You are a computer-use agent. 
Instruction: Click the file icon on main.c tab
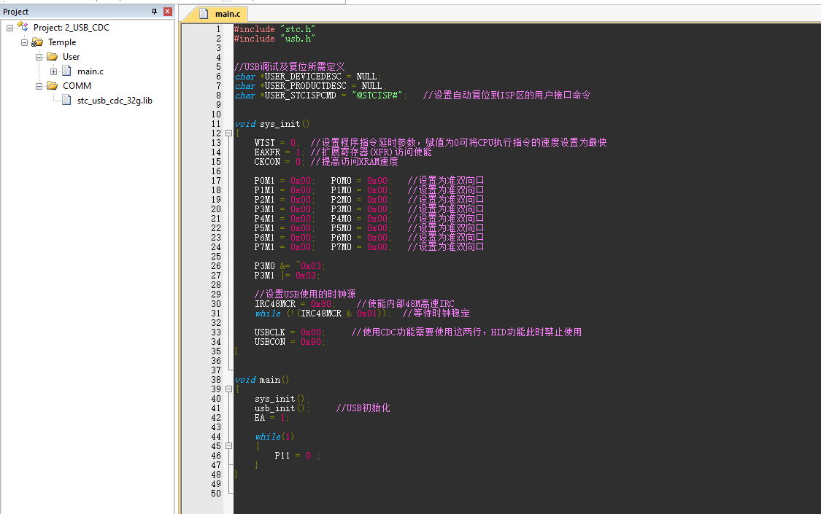click(204, 14)
